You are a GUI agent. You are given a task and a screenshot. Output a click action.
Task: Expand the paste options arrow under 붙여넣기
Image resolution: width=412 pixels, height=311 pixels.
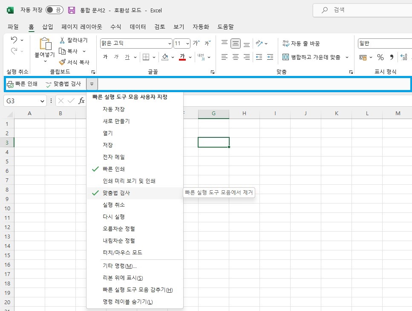45,61
